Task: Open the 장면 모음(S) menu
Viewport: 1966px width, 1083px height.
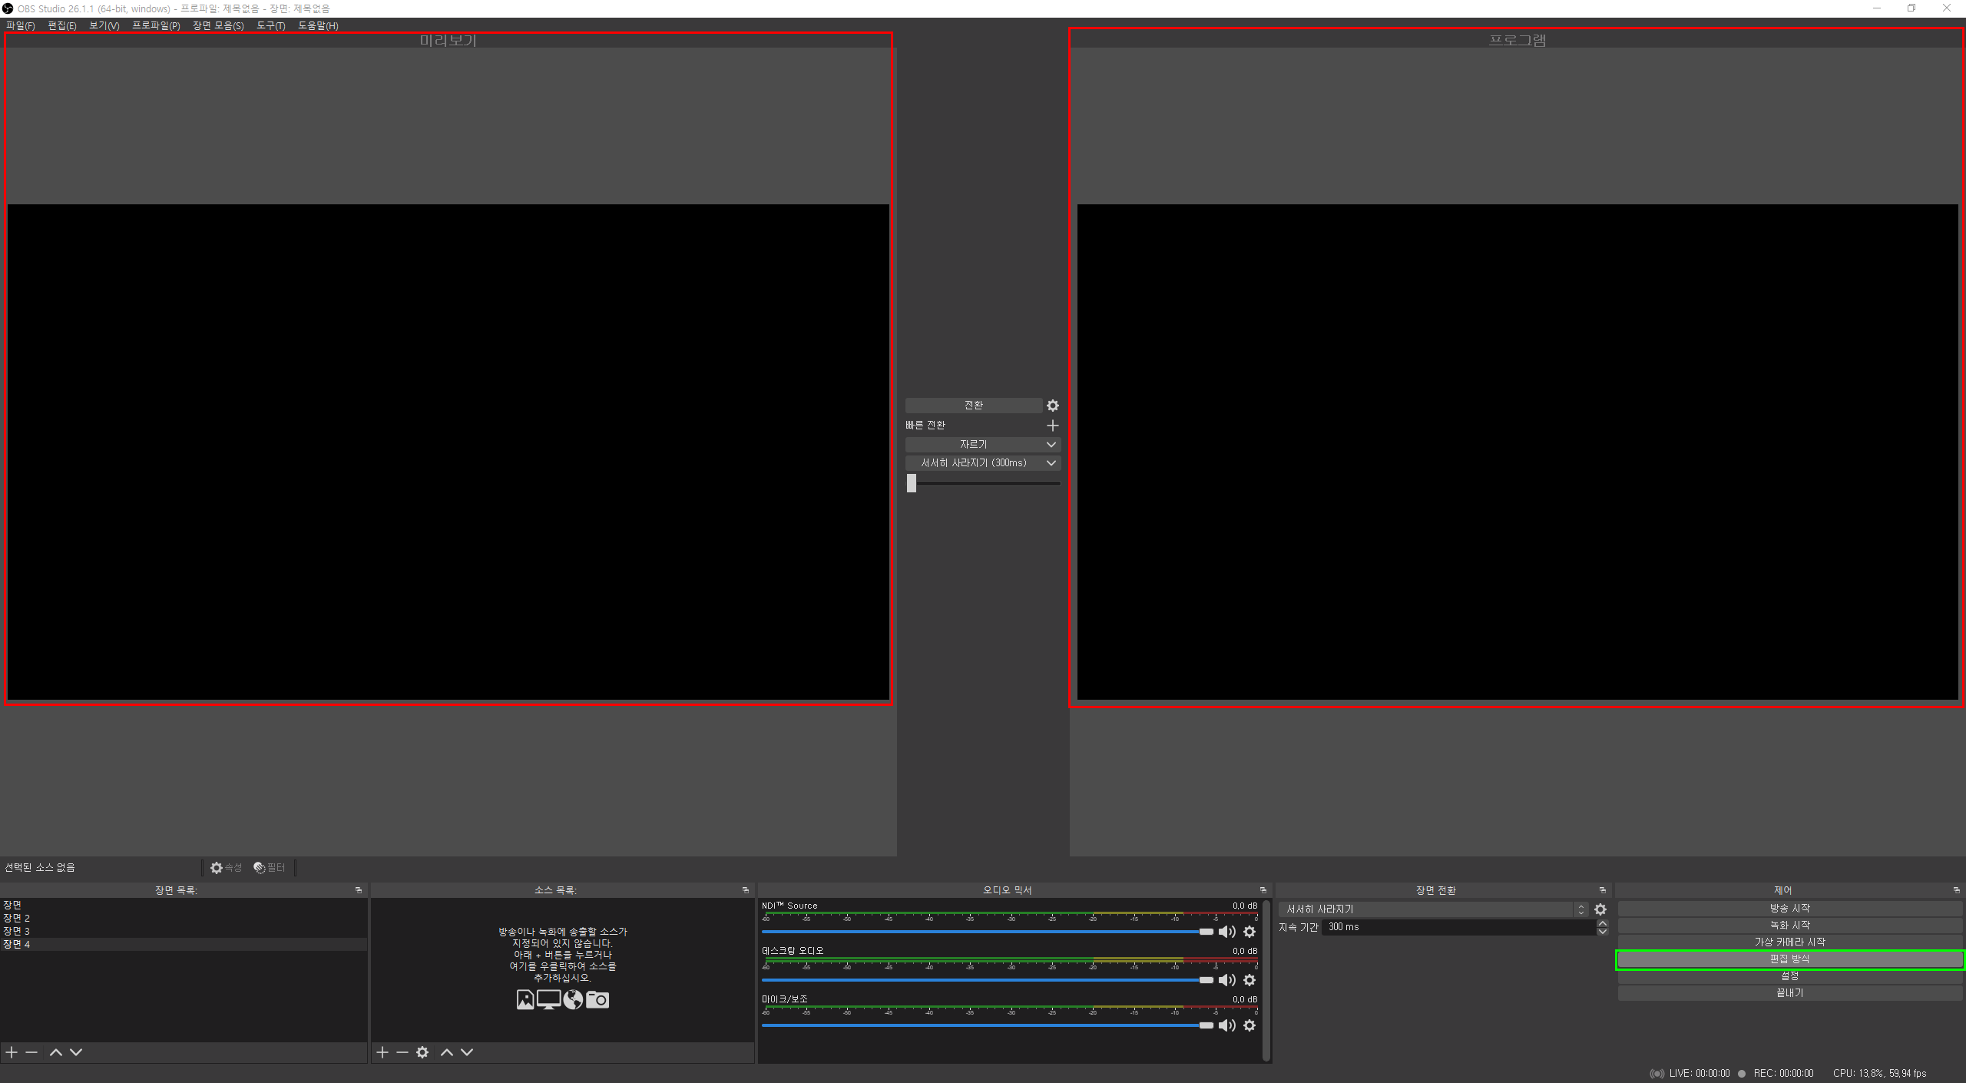Action: point(218,25)
